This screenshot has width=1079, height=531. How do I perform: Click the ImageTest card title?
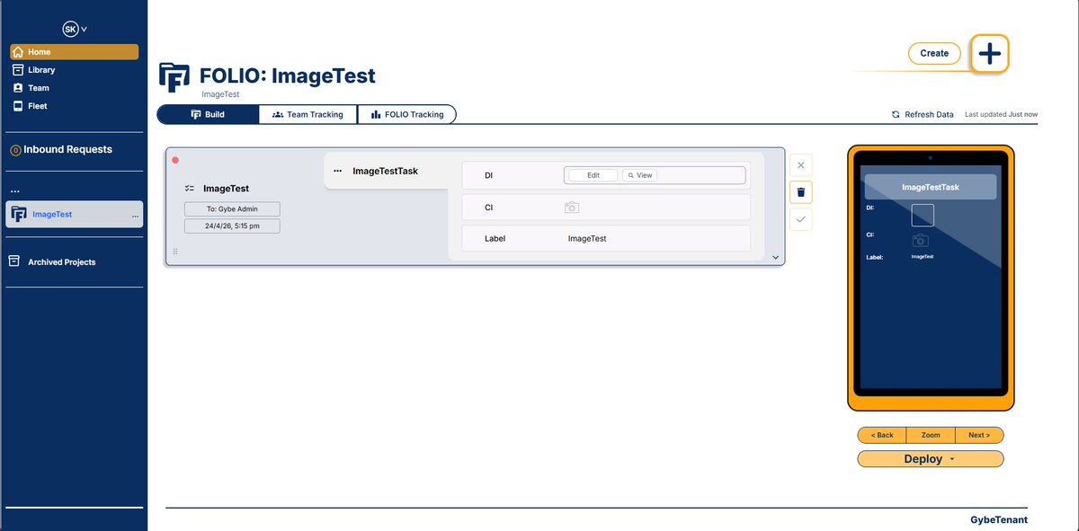coord(226,189)
